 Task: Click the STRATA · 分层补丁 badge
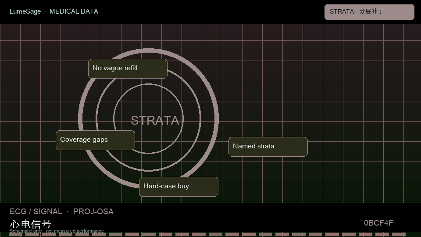click(369, 12)
